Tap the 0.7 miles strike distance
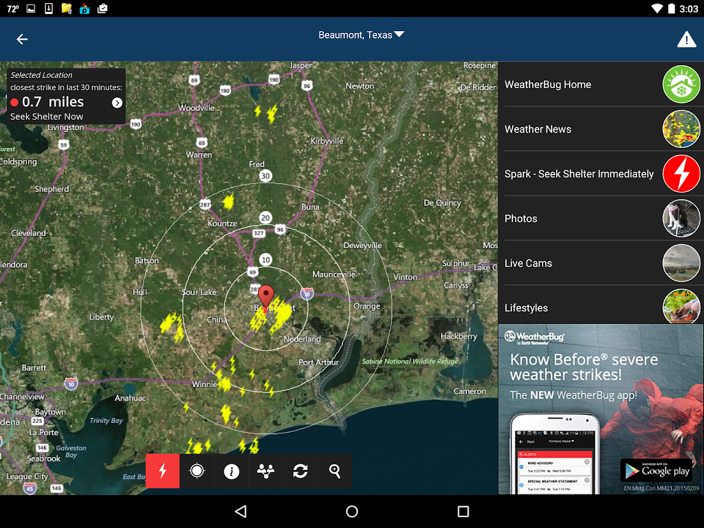The image size is (704, 528). click(53, 102)
